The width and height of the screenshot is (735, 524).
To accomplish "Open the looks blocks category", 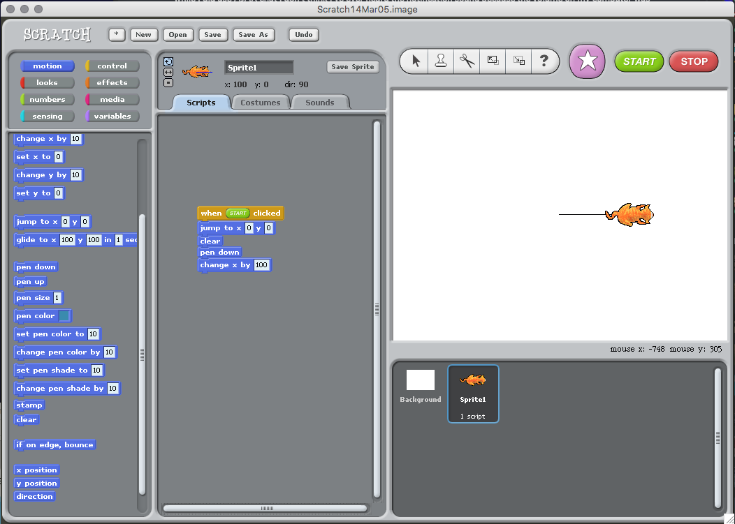I will coord(48,83).
